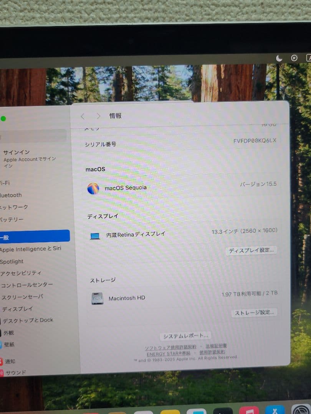This screenshot has height=414, width=311.
Task: Select Bluetooth in the sidebar
Action: (x=11, y=195)
